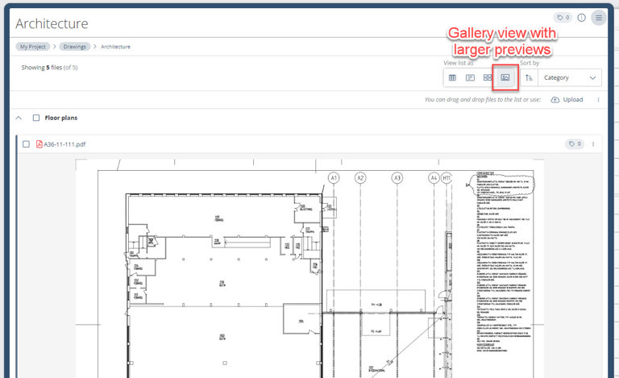Open more options beside Upload

coord(599,100)
